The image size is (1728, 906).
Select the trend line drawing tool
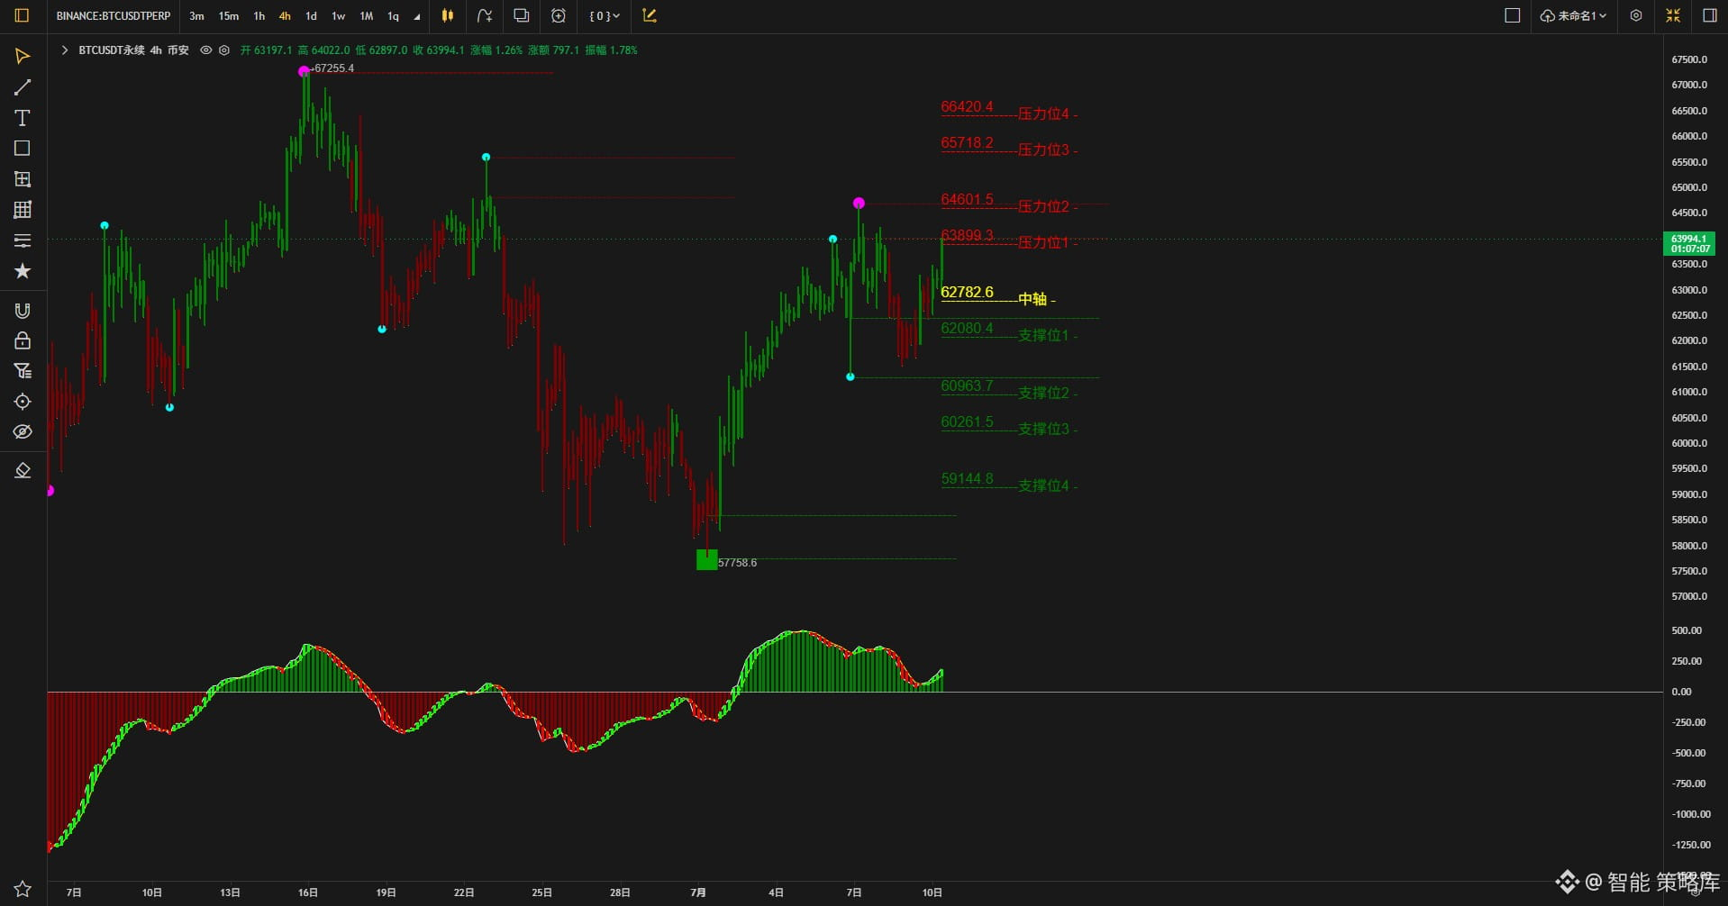pos(23,87)
